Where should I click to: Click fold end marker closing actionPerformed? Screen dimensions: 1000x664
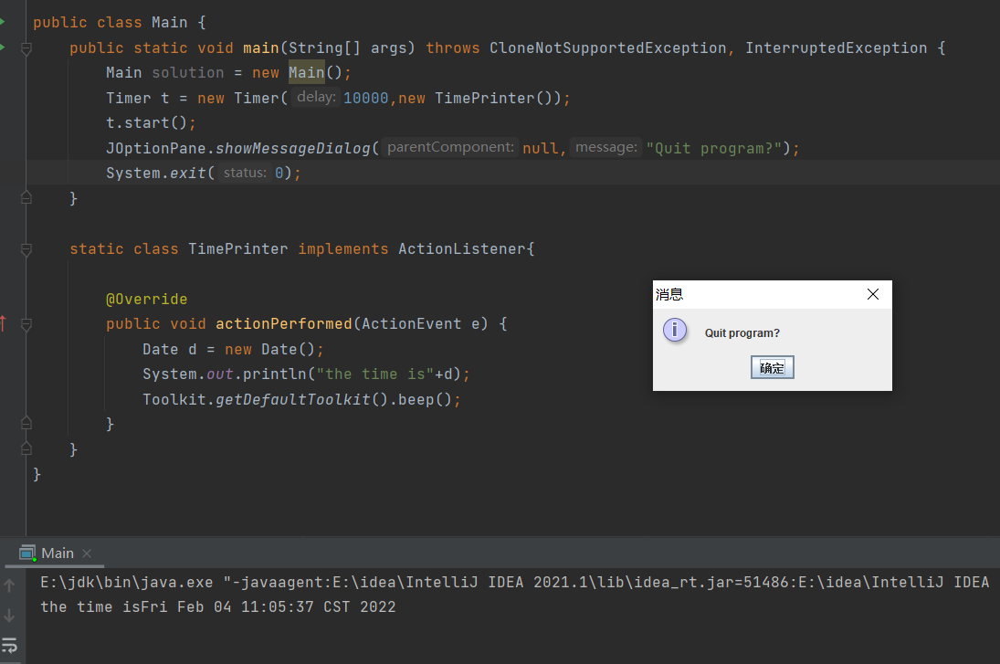coord(26,423)
